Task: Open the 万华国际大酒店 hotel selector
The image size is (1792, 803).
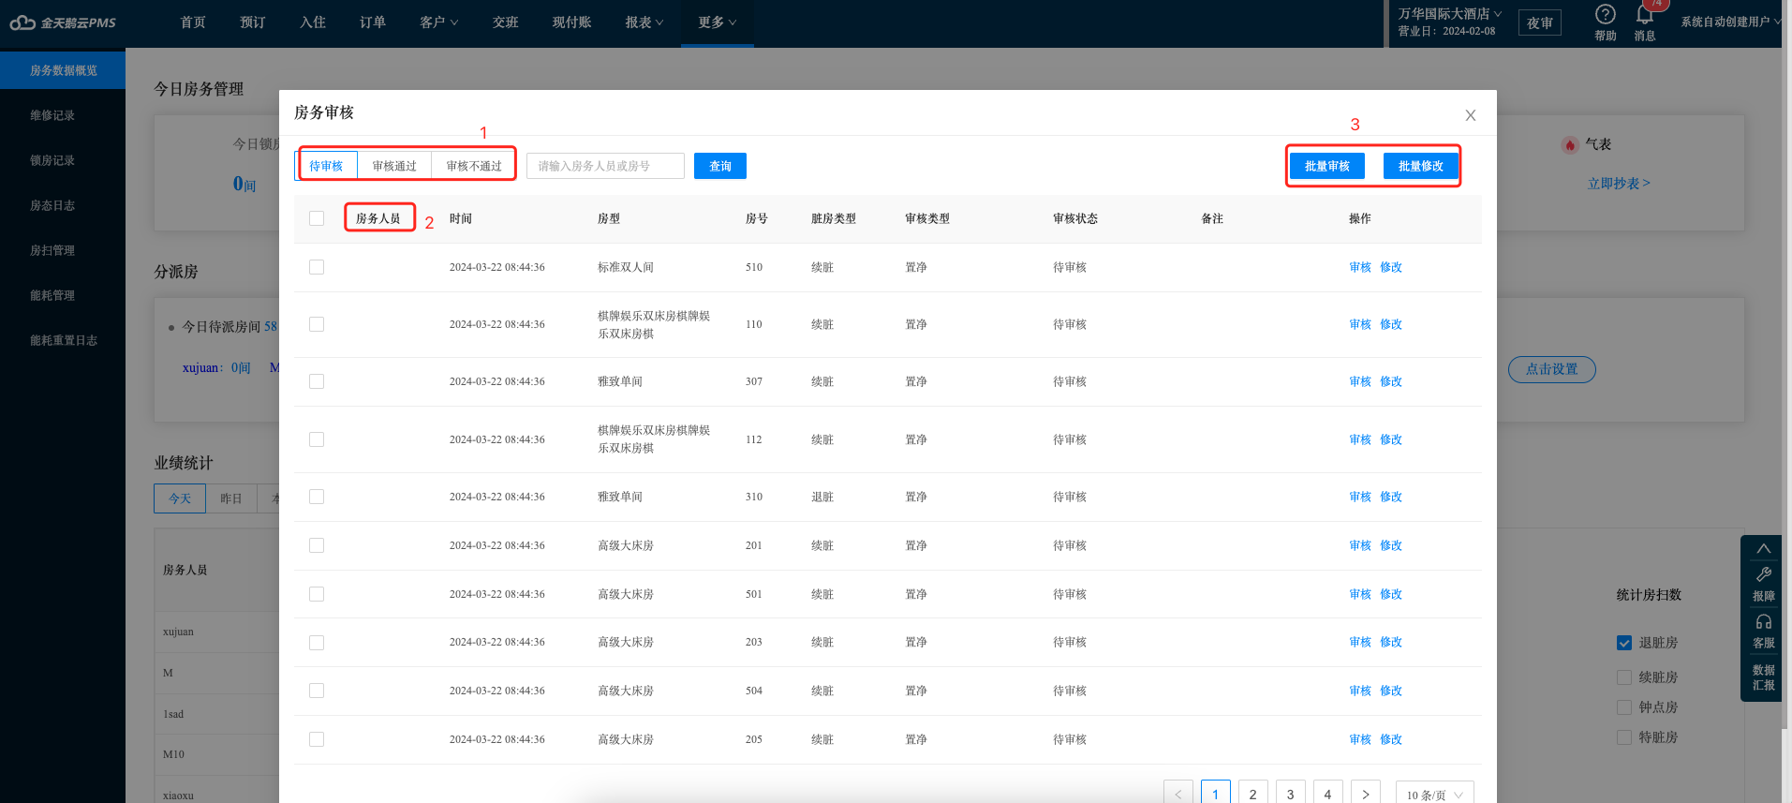Action: point(1449,14)
